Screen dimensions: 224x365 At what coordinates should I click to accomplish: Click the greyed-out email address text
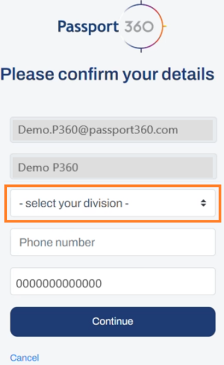[98, 130]
